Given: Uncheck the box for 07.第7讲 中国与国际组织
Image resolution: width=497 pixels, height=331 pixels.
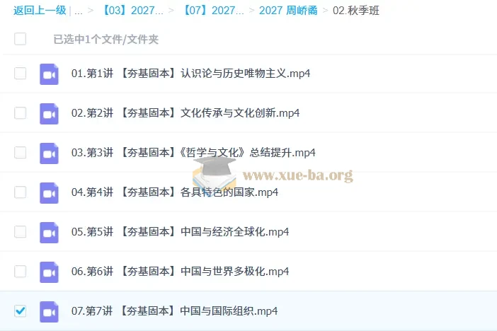Looking at the screenshot, I should [21, 310].
